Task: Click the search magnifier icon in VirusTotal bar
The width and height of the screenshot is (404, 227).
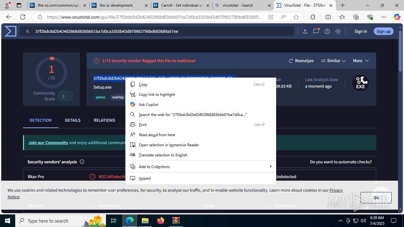Action: [28, 31]
